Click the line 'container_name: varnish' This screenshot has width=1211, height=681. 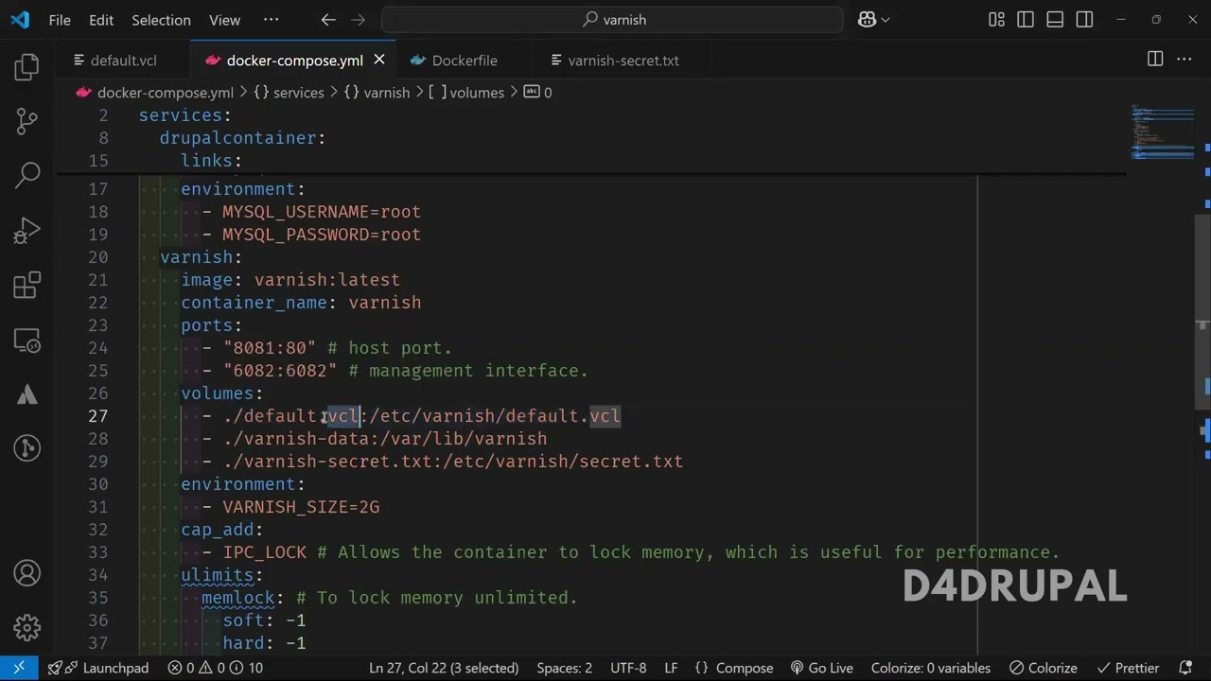pos(301,303)
